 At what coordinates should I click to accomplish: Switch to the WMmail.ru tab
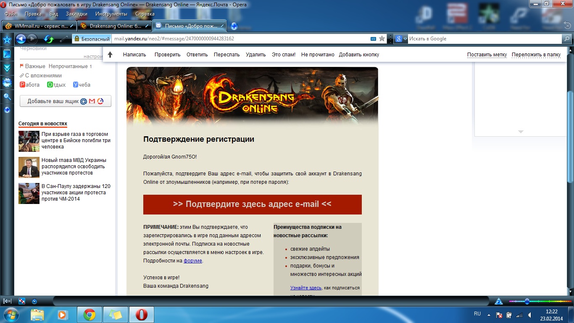39,26
